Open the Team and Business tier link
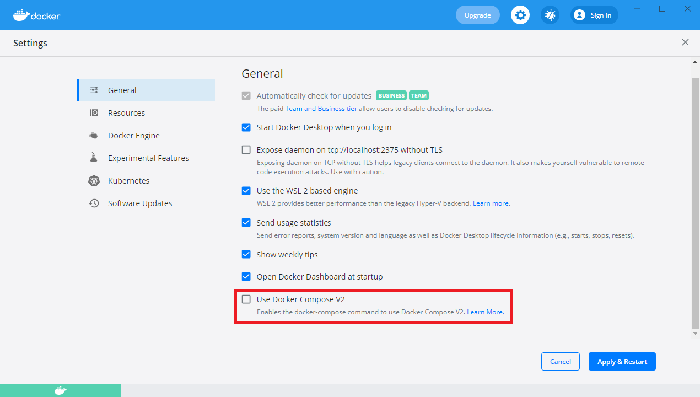 coord(321,109)
